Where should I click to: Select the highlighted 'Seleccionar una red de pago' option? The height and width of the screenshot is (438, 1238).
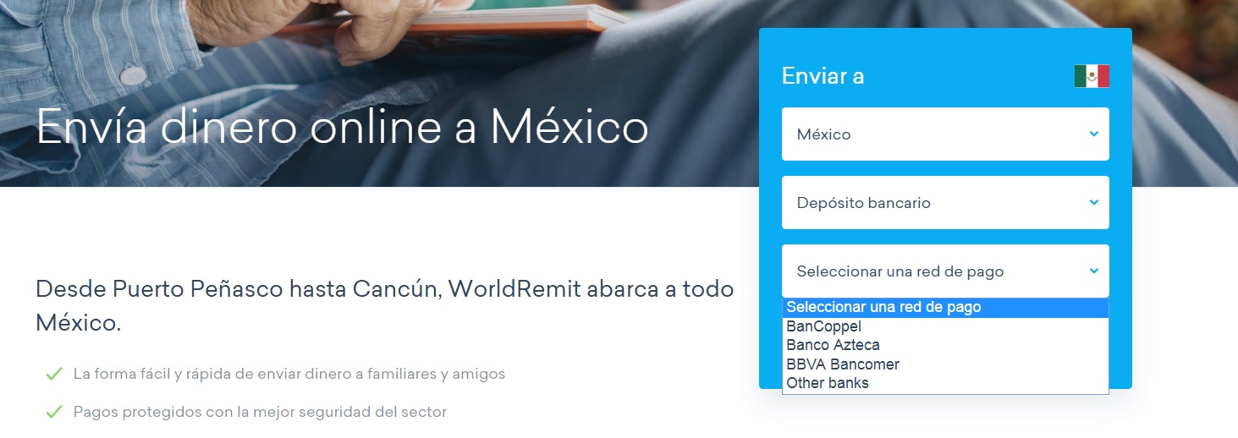point(883,308)
